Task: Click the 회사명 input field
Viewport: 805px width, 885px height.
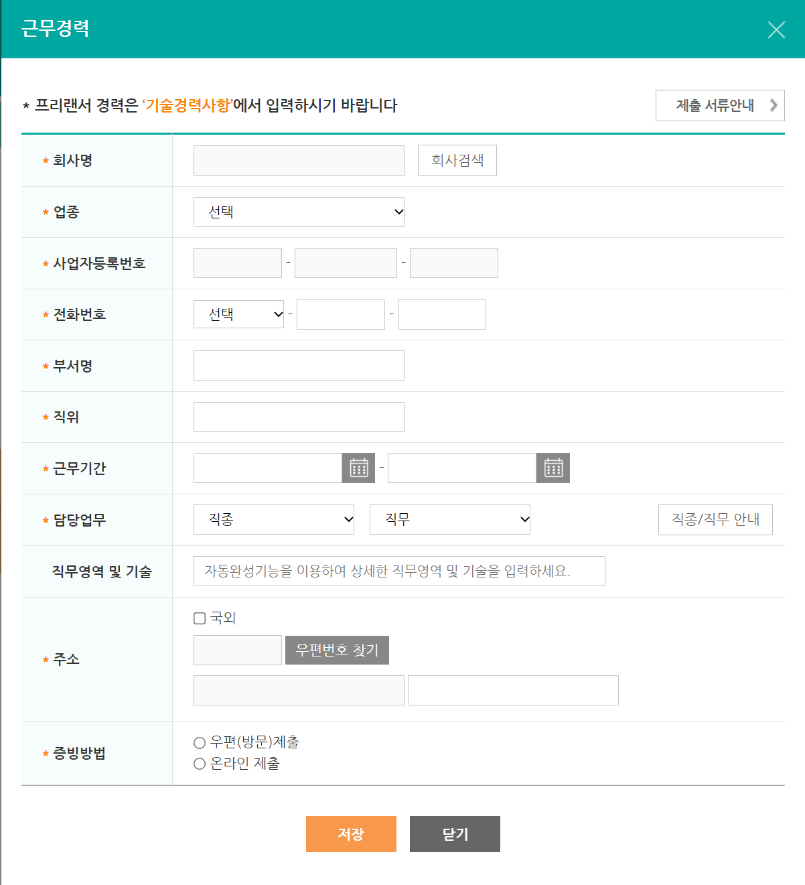Action: point(299,160)
